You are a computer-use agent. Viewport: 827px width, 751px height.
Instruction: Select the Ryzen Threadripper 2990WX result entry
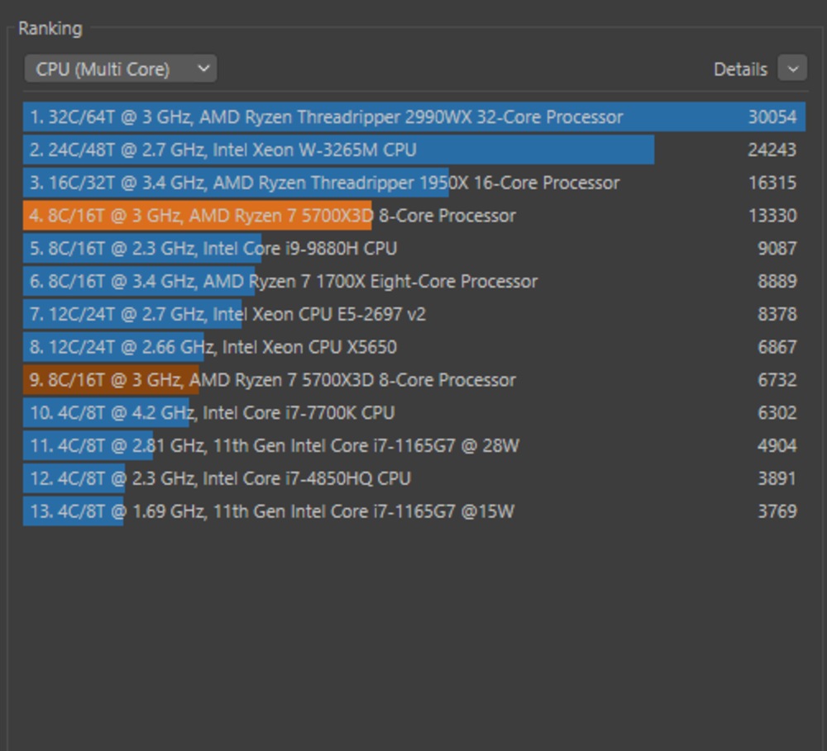(331, 117)
